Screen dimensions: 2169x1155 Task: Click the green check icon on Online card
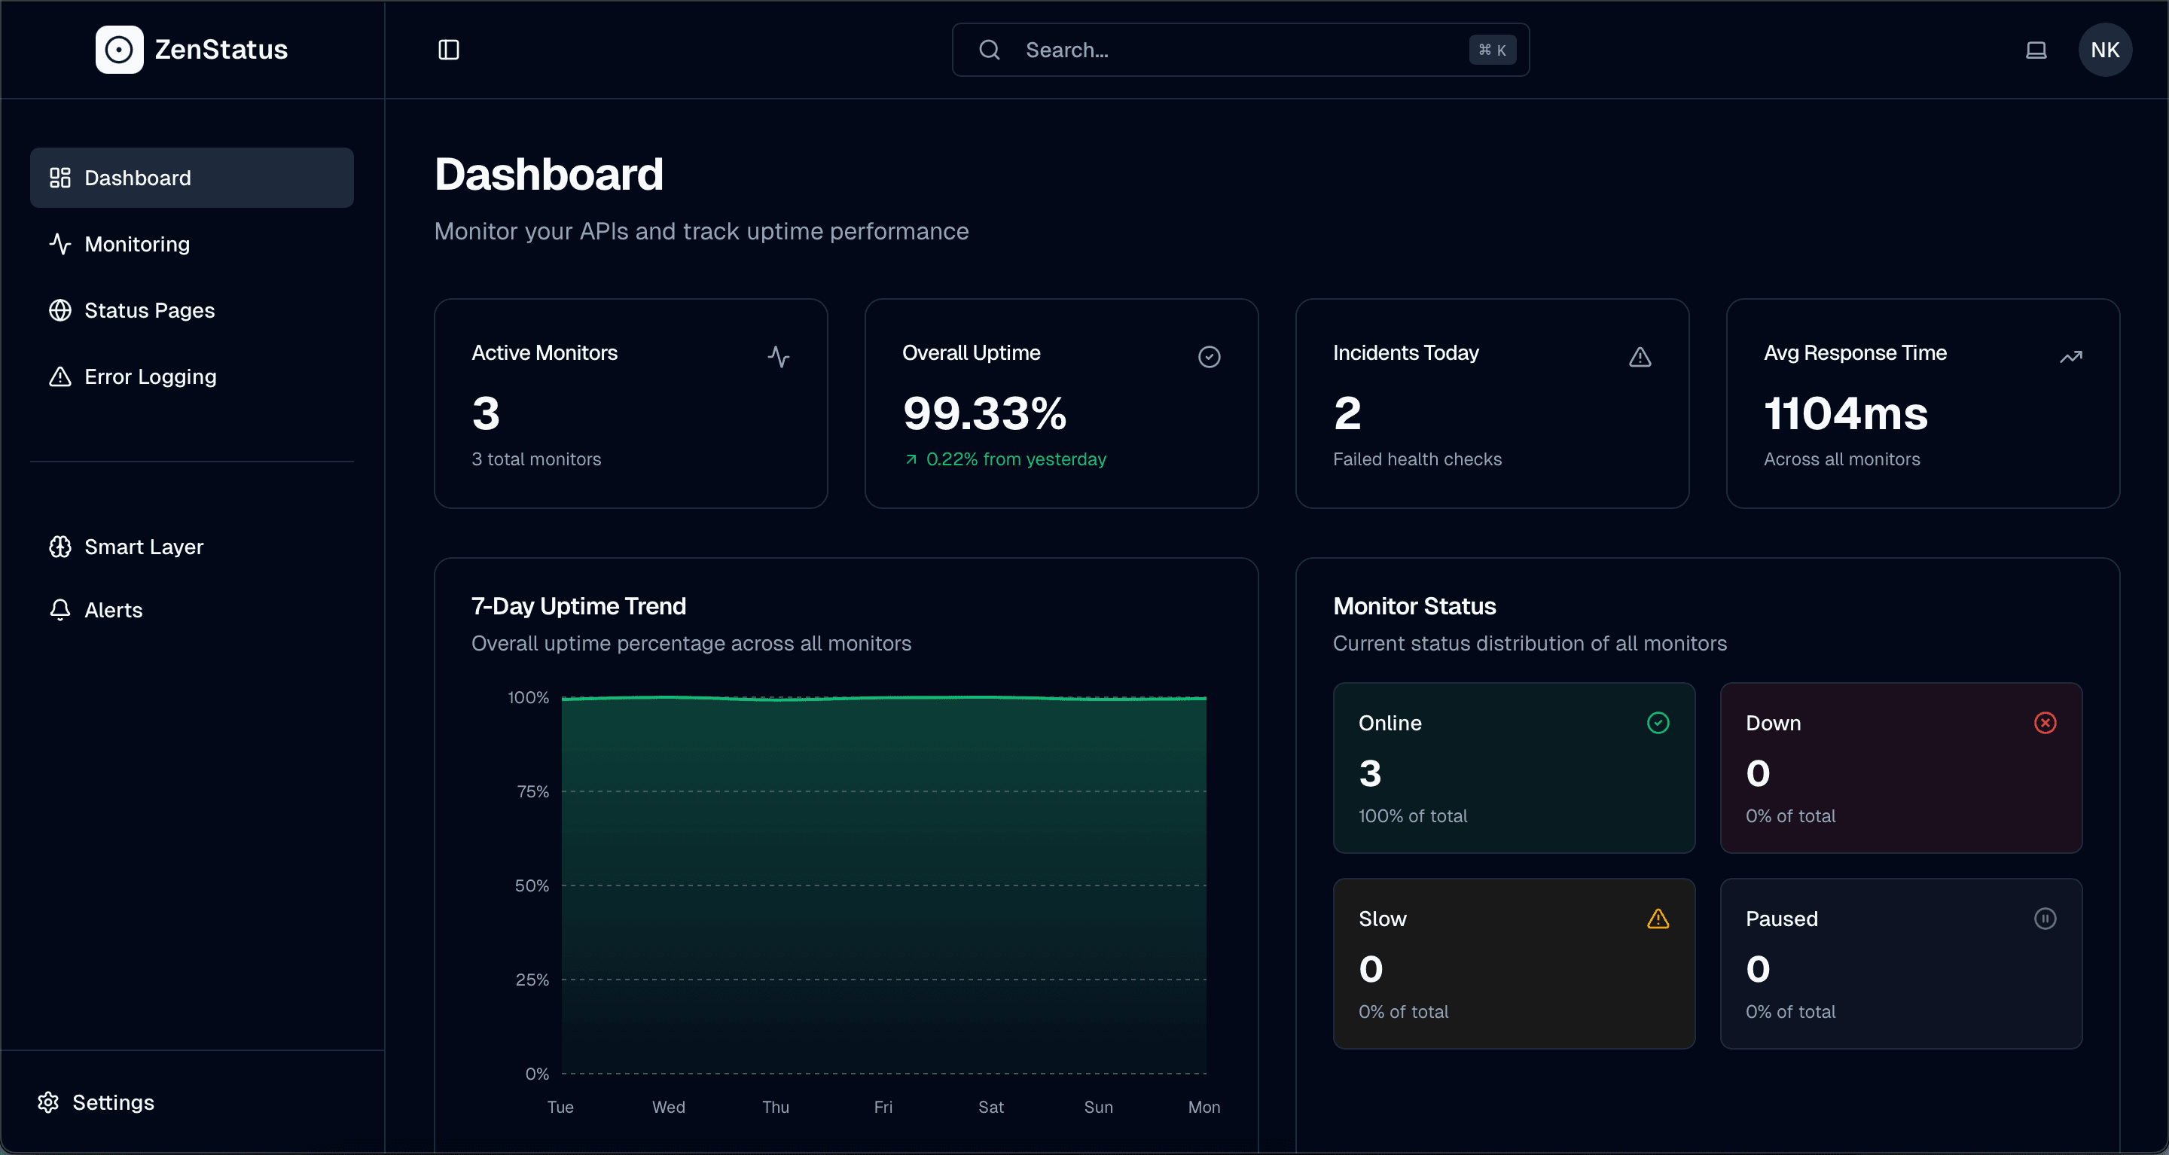pyautogui.click(x=1658, y=722)
